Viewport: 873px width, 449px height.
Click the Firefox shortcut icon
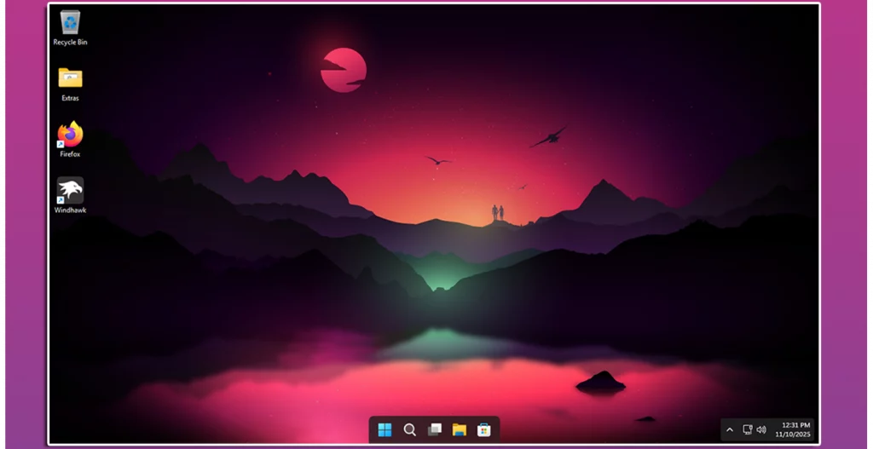tap(70, 135)
